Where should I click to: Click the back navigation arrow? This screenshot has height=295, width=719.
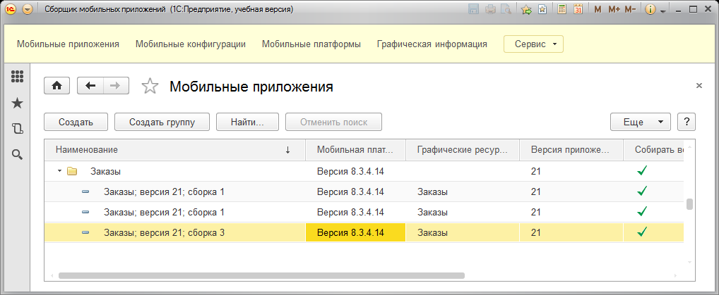click(90, 86)
